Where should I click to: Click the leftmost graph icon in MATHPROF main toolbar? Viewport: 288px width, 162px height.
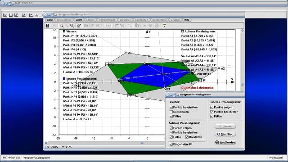click(x=5, y=15)
